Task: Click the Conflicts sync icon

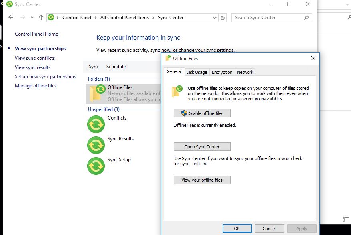Action: (96, 124)
